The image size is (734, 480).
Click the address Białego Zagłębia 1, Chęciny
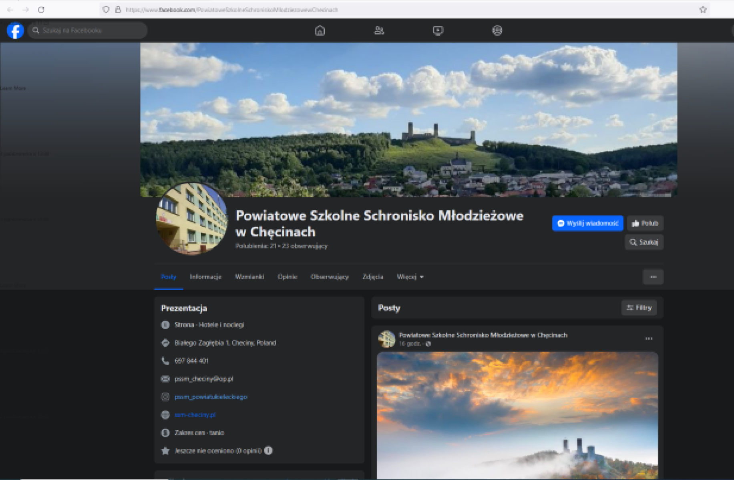click(x=225, y=343)
